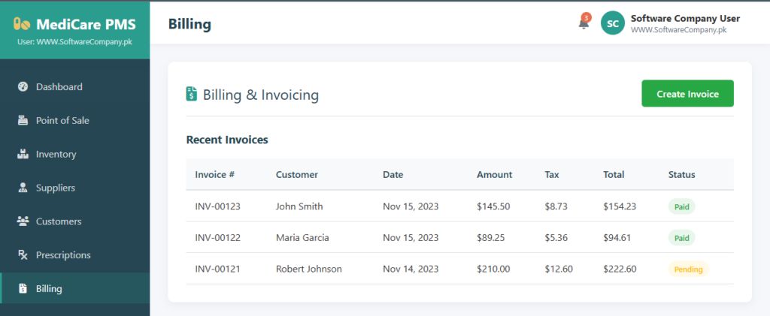Click the Billing invoice icon in sidebar
This screenshot has height=316, width=770.
[23, 289]
